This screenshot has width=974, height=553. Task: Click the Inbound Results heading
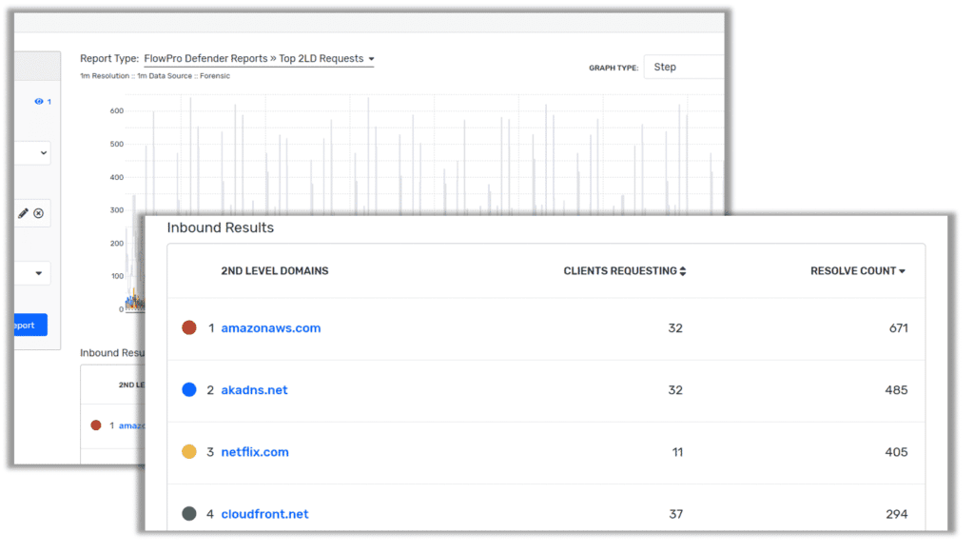pos(220,228)
